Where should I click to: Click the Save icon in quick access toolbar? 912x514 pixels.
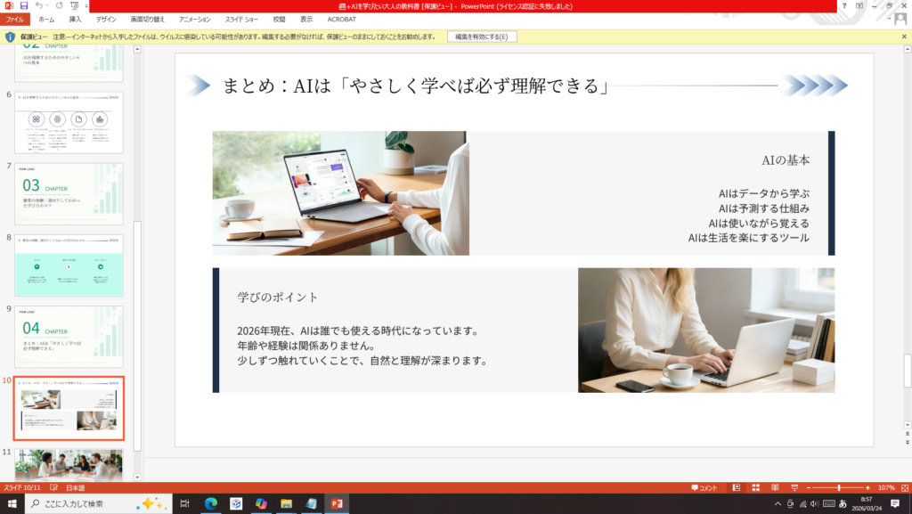(24, 5)
